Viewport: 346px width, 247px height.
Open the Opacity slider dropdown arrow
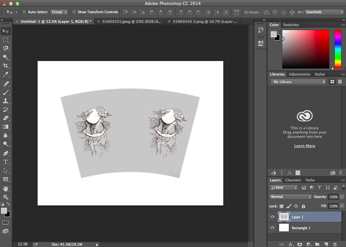(342, 197)
